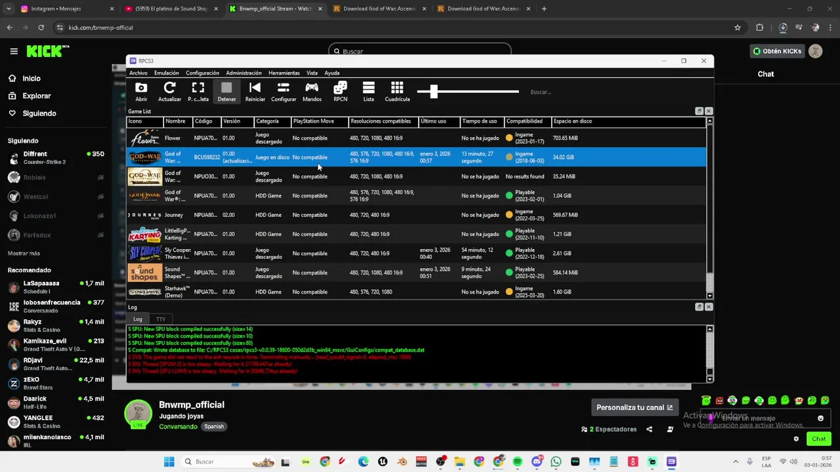This screenshot has width=840, height=472.
Task: Float the Log panel
Action: (x=700, y=307)
